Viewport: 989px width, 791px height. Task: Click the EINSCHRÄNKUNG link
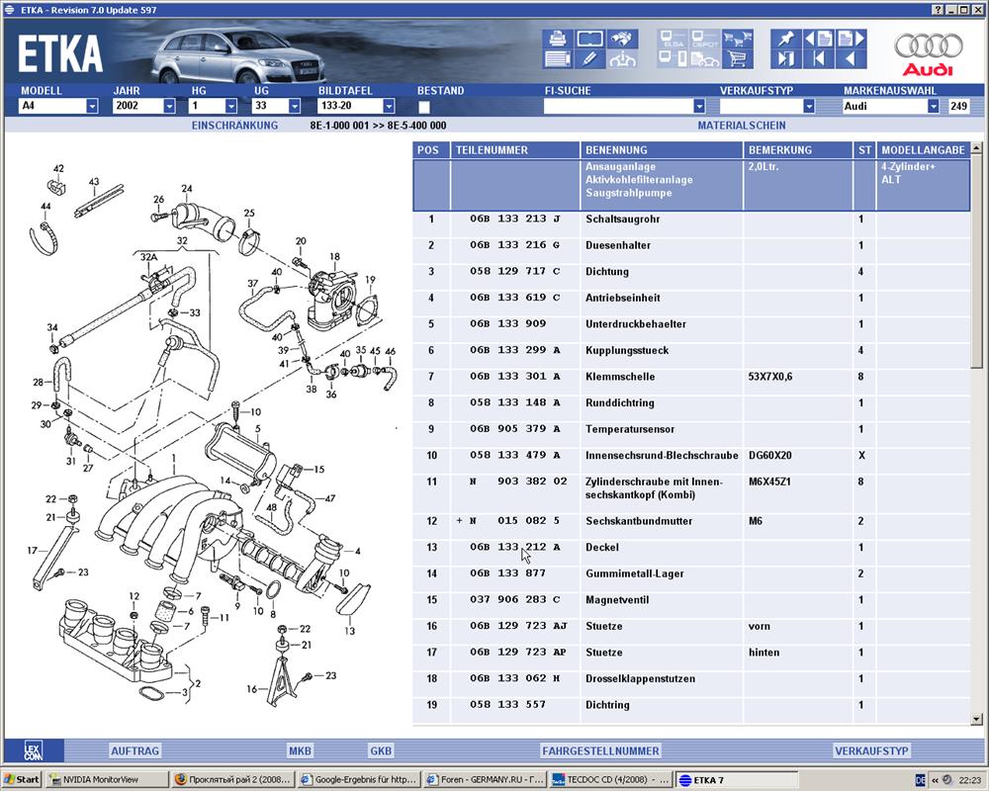234,126
